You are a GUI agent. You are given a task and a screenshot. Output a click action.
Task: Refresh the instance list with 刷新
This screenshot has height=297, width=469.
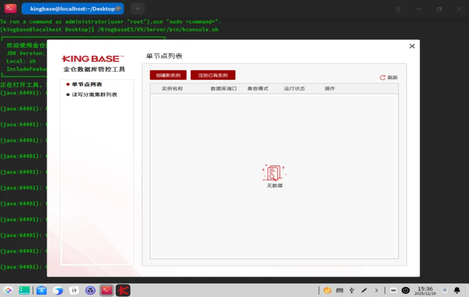[x=389, y=77]
